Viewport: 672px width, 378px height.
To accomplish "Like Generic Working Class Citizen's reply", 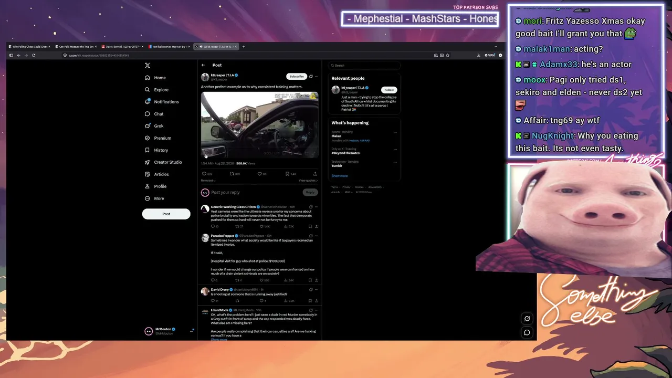I will tap(261, 226).
